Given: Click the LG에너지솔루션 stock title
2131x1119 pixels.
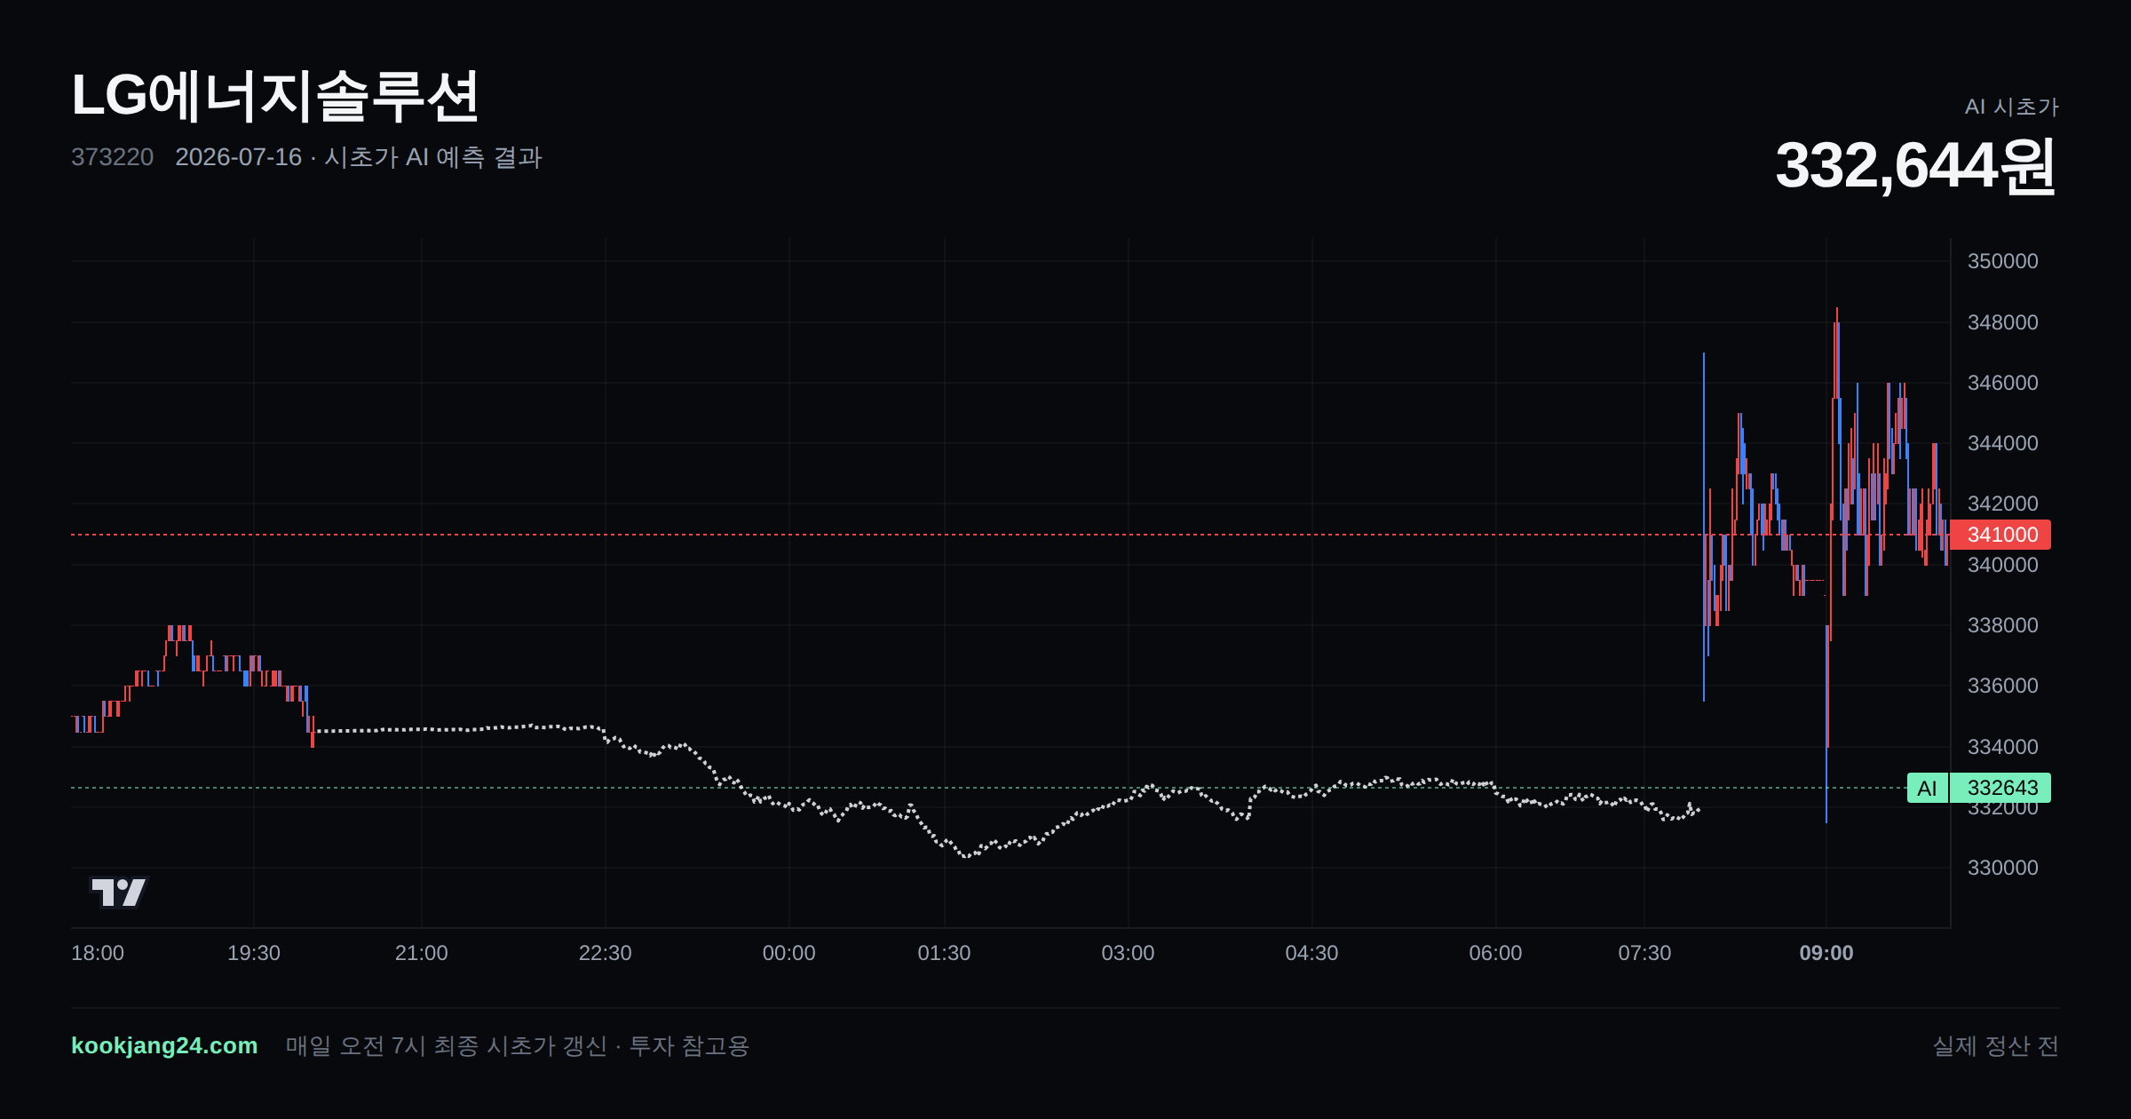Looking at the screenshot, I should [275, 96].
